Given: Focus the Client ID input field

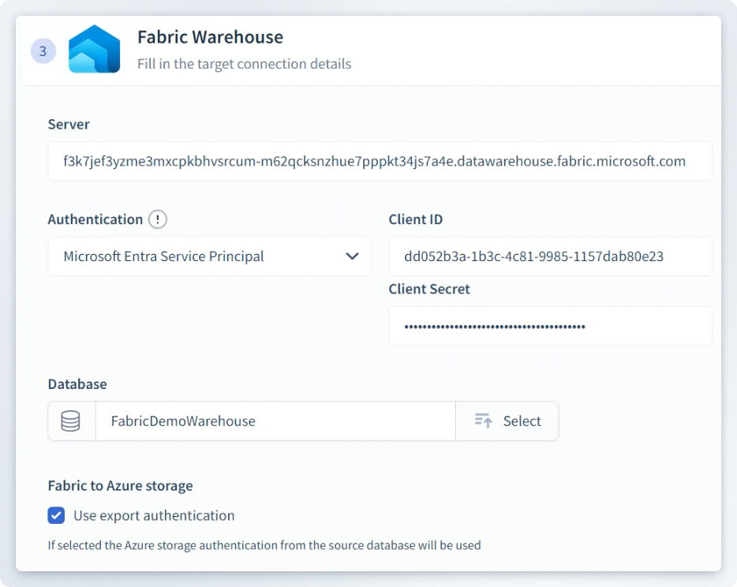Looking at the screenshot, I should point(549,256).
